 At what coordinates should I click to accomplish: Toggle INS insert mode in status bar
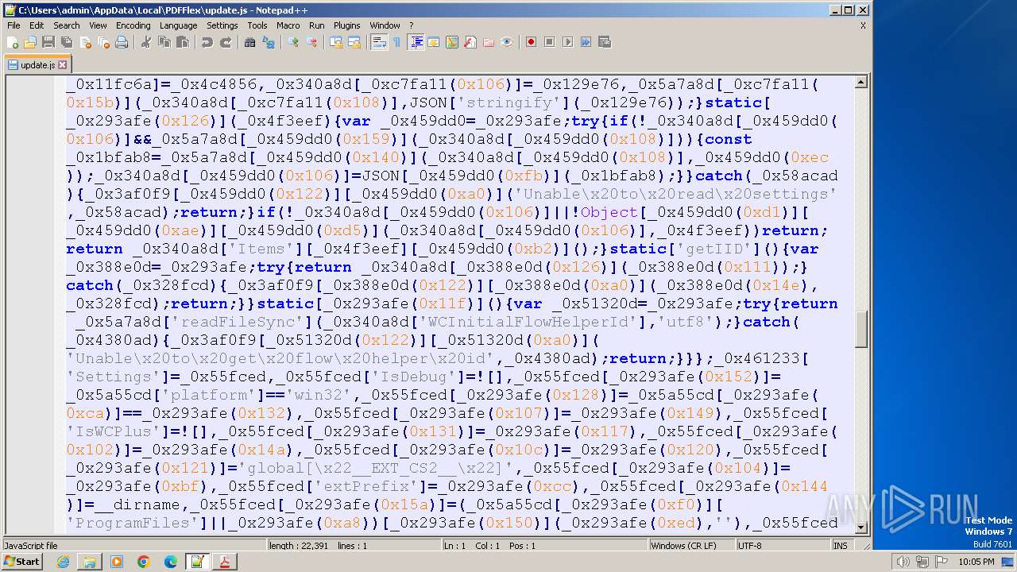[840, 546]
